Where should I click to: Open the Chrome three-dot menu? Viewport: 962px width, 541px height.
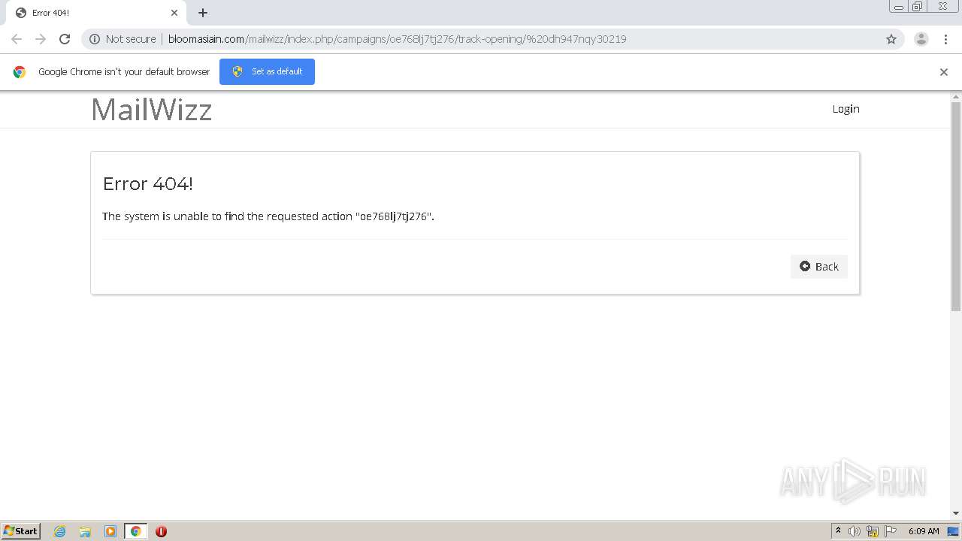click(945, 39)
